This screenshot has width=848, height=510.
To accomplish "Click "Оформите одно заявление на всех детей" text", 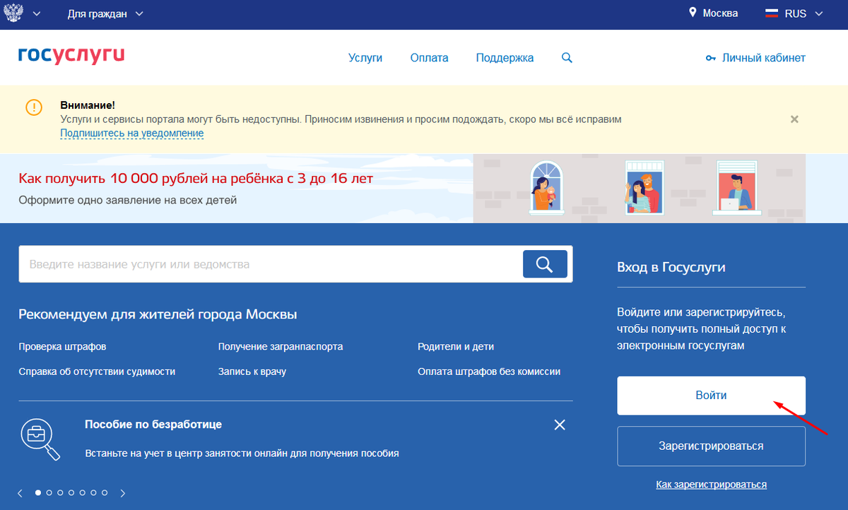I will click(x=128, y=201).
